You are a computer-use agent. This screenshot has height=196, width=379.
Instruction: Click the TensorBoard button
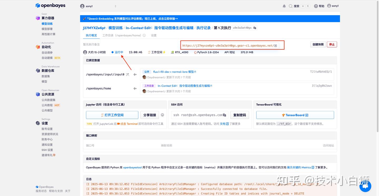point(295,115)
